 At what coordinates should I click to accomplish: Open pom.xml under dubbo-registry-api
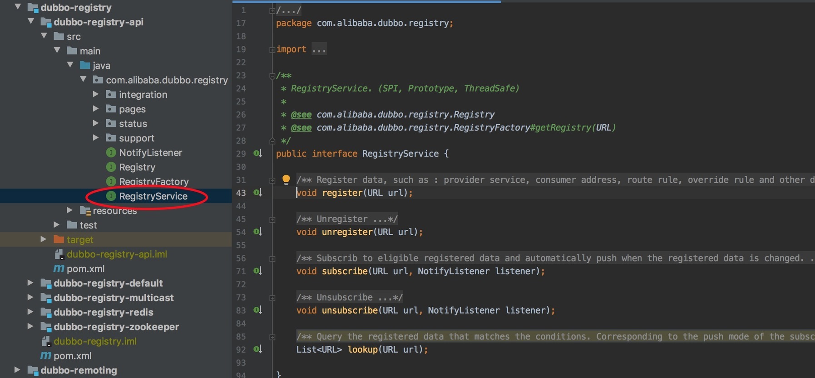(85, 269)
